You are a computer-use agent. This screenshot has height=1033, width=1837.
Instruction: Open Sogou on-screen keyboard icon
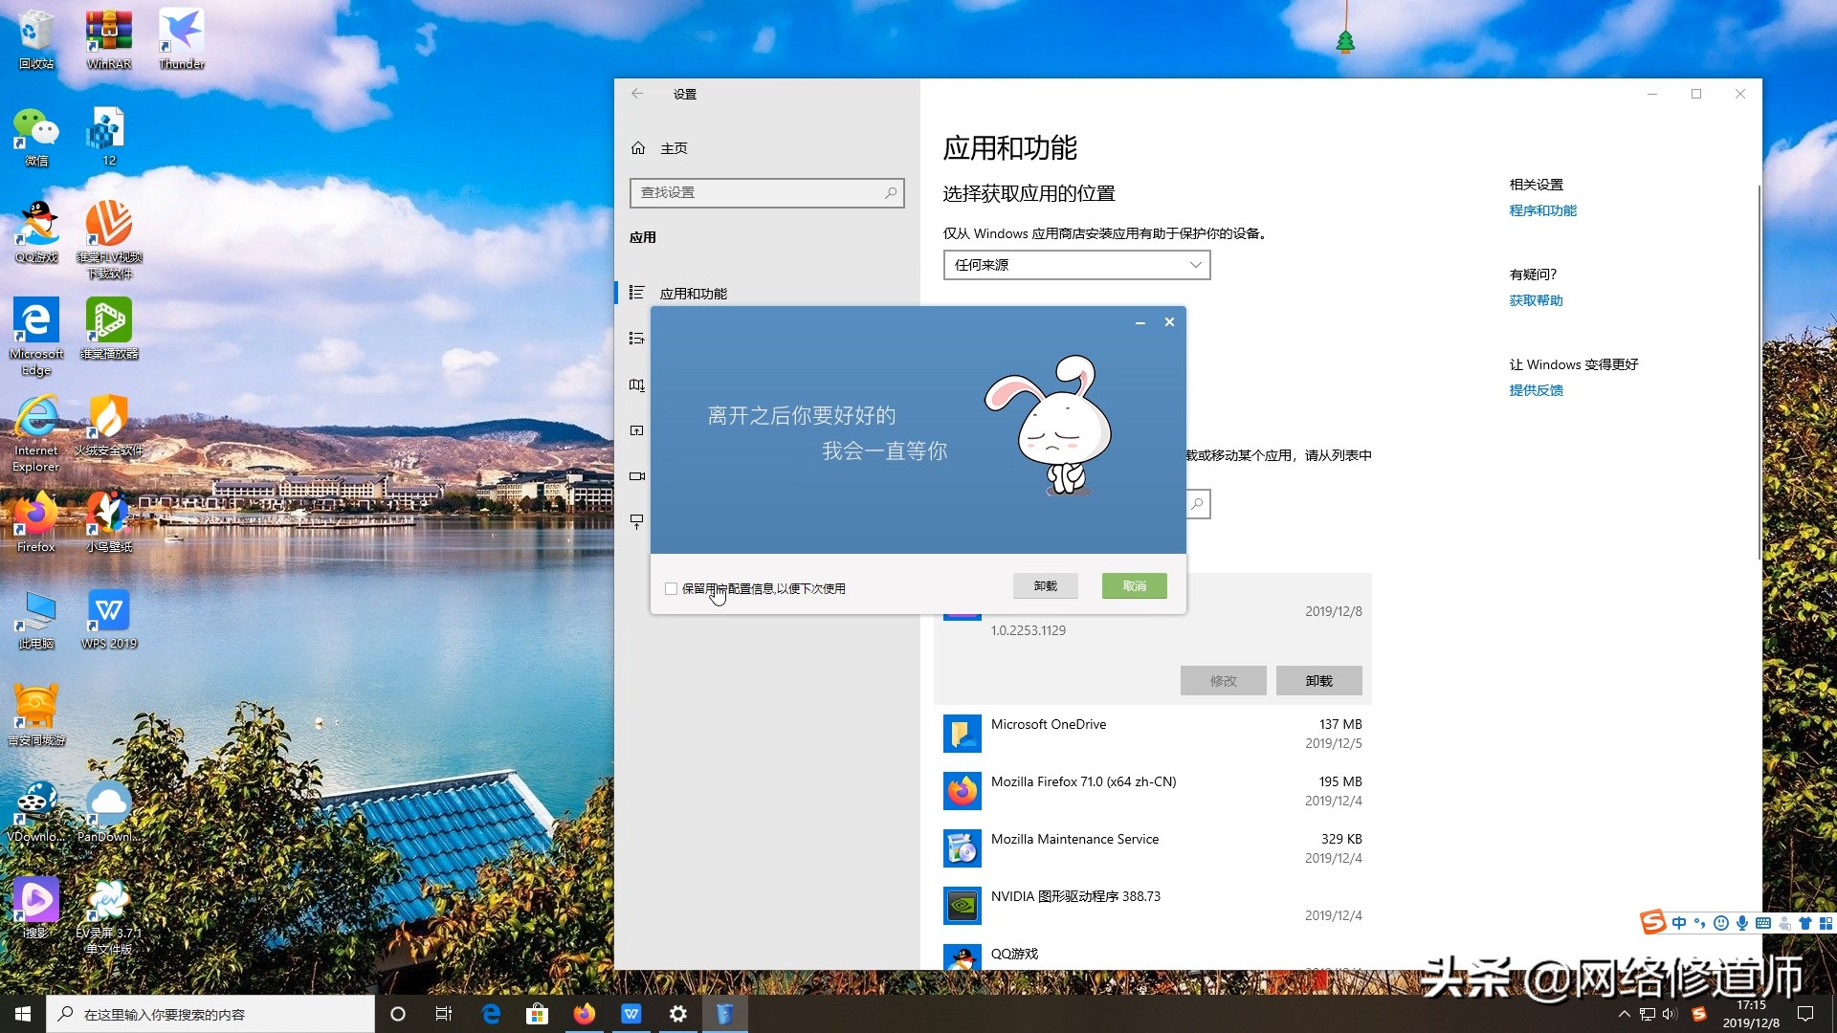tap(1762, 923)
